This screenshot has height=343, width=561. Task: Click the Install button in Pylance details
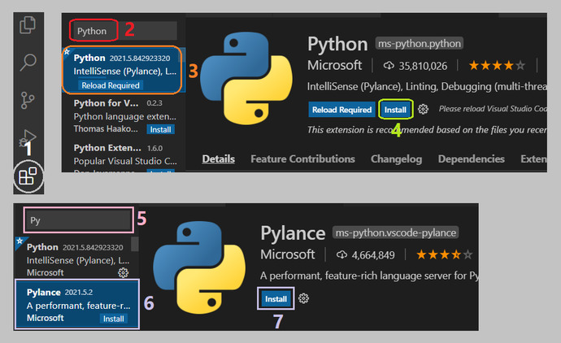[x=276, y=298]
